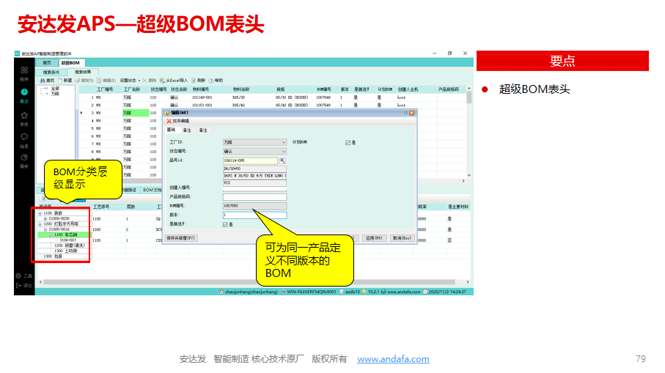This screenshot has height=373, width=665.
Task: Open the 工具 gear icon in sidebar
Action: (18, 276)
